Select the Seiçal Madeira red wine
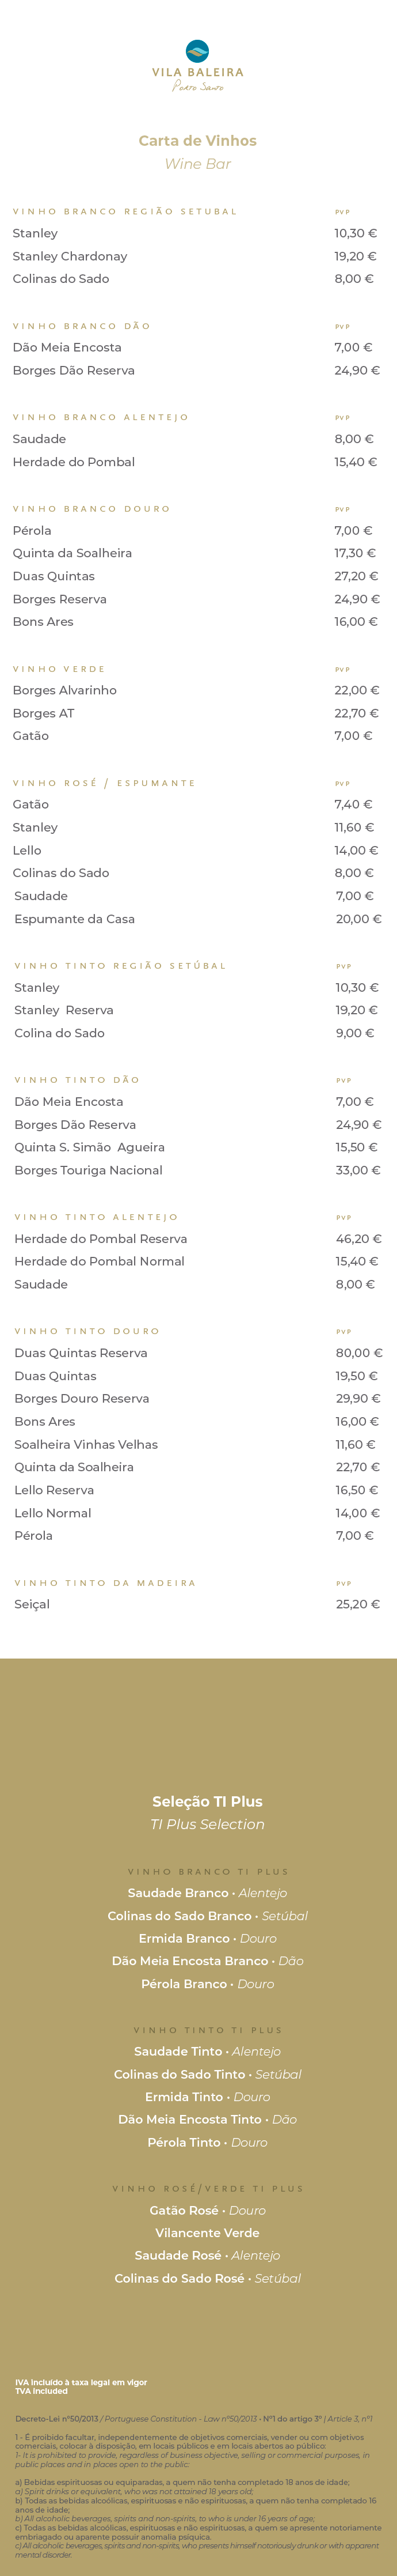This screenshot has height=2576, width=397. click(32, 1605)
